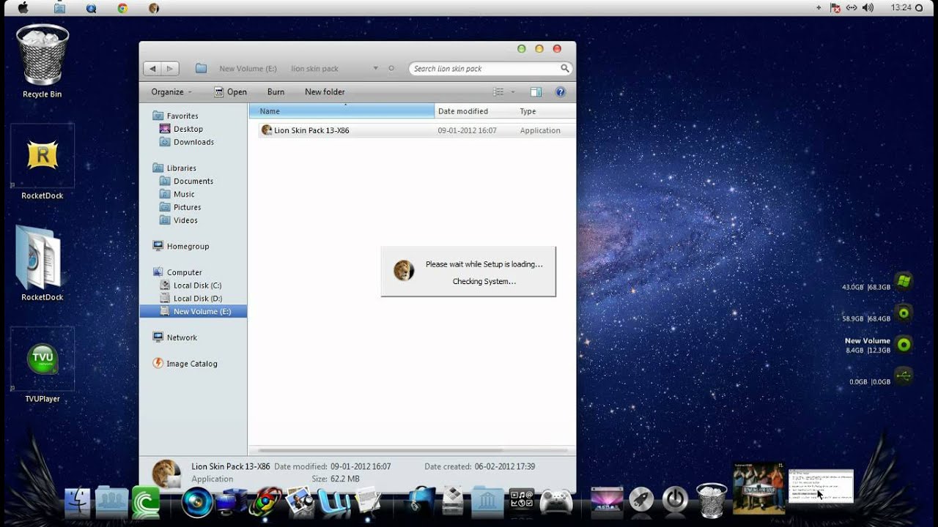This screenshot has height=527, width=938.
Task: Click the Finder icon in the dock
Action: click(x=78, y=501)
